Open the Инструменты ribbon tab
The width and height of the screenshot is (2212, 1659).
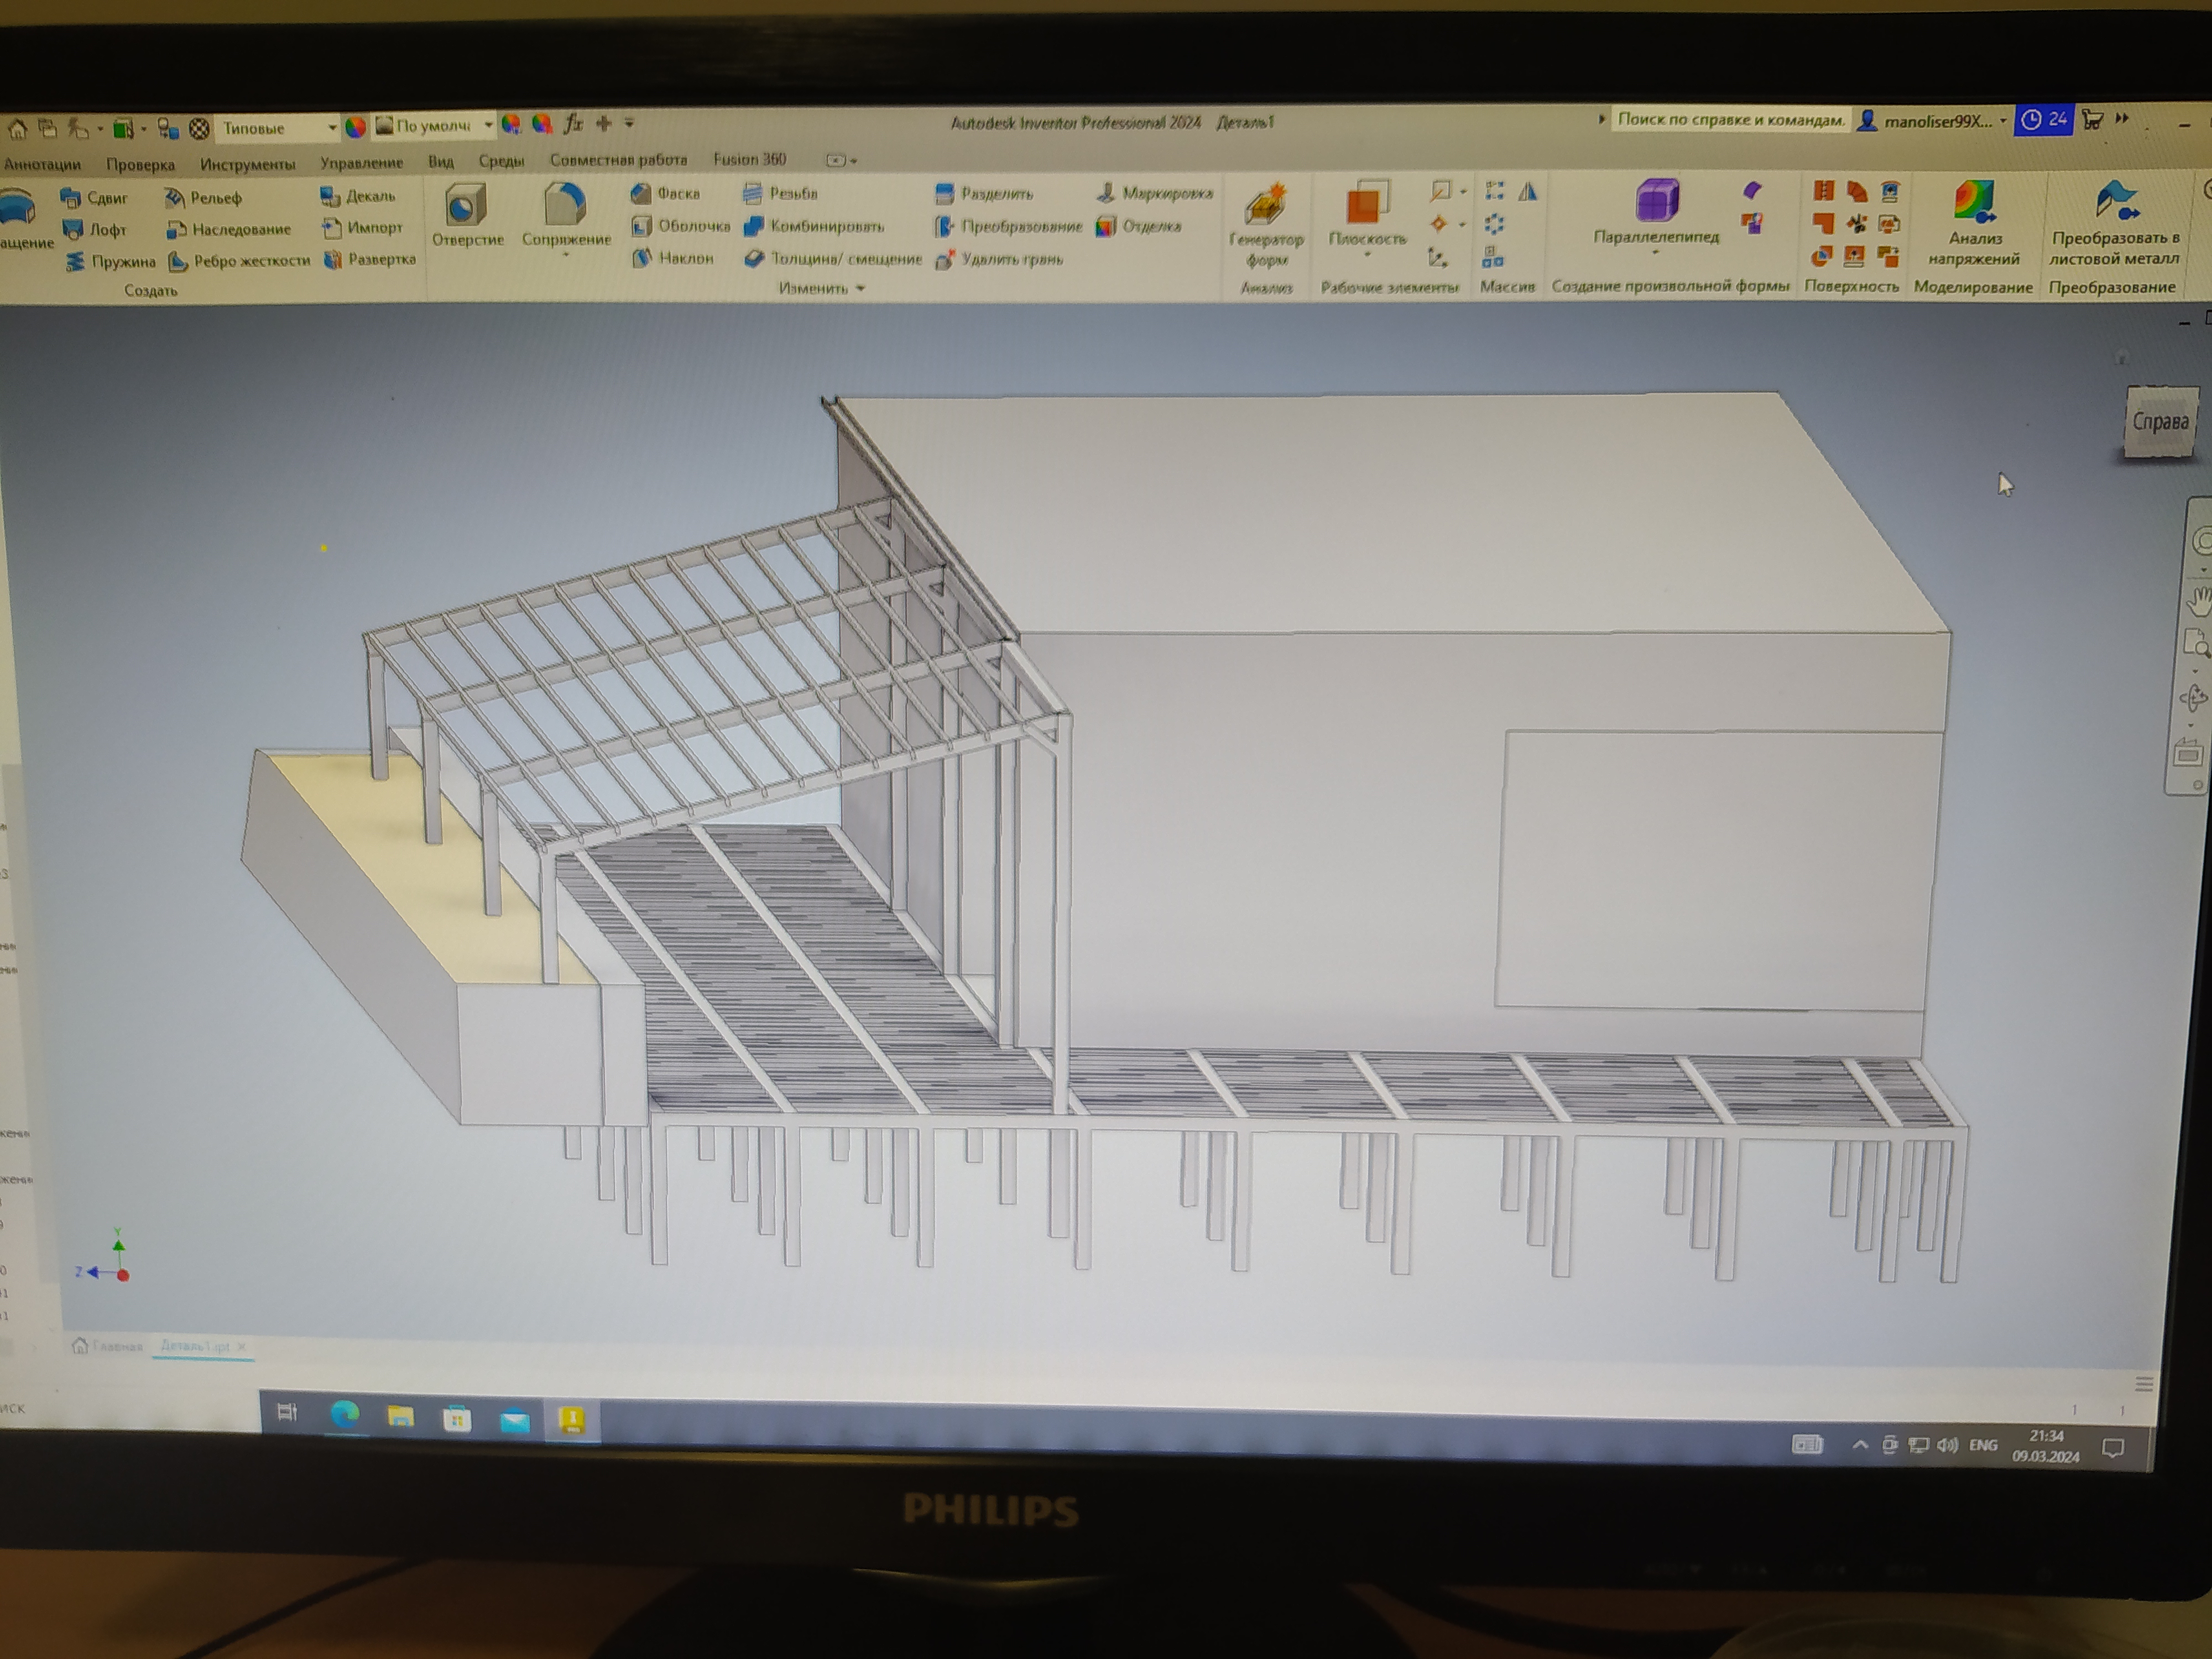pyautogui.click(x=247, y=163)
